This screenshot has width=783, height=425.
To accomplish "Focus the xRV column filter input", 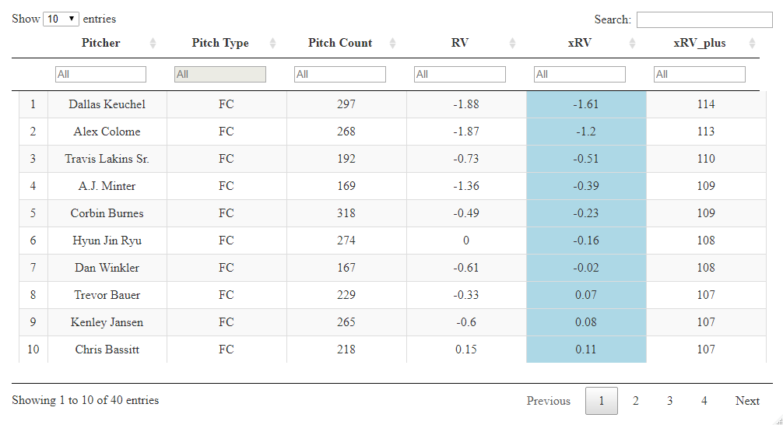I will tap(579, 74).
